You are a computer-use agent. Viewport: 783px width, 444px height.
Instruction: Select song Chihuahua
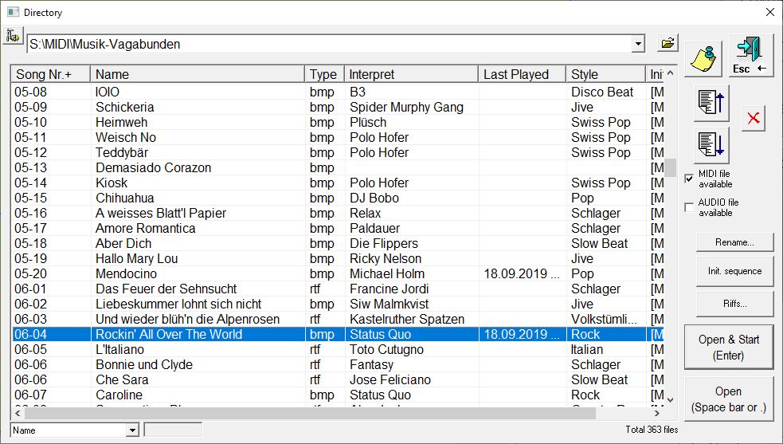(x=125, y=198)
